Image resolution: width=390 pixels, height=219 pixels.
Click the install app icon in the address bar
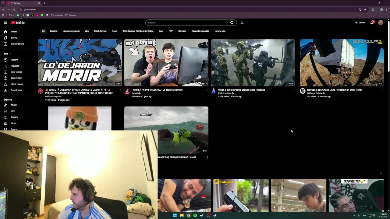click(360, 9)
